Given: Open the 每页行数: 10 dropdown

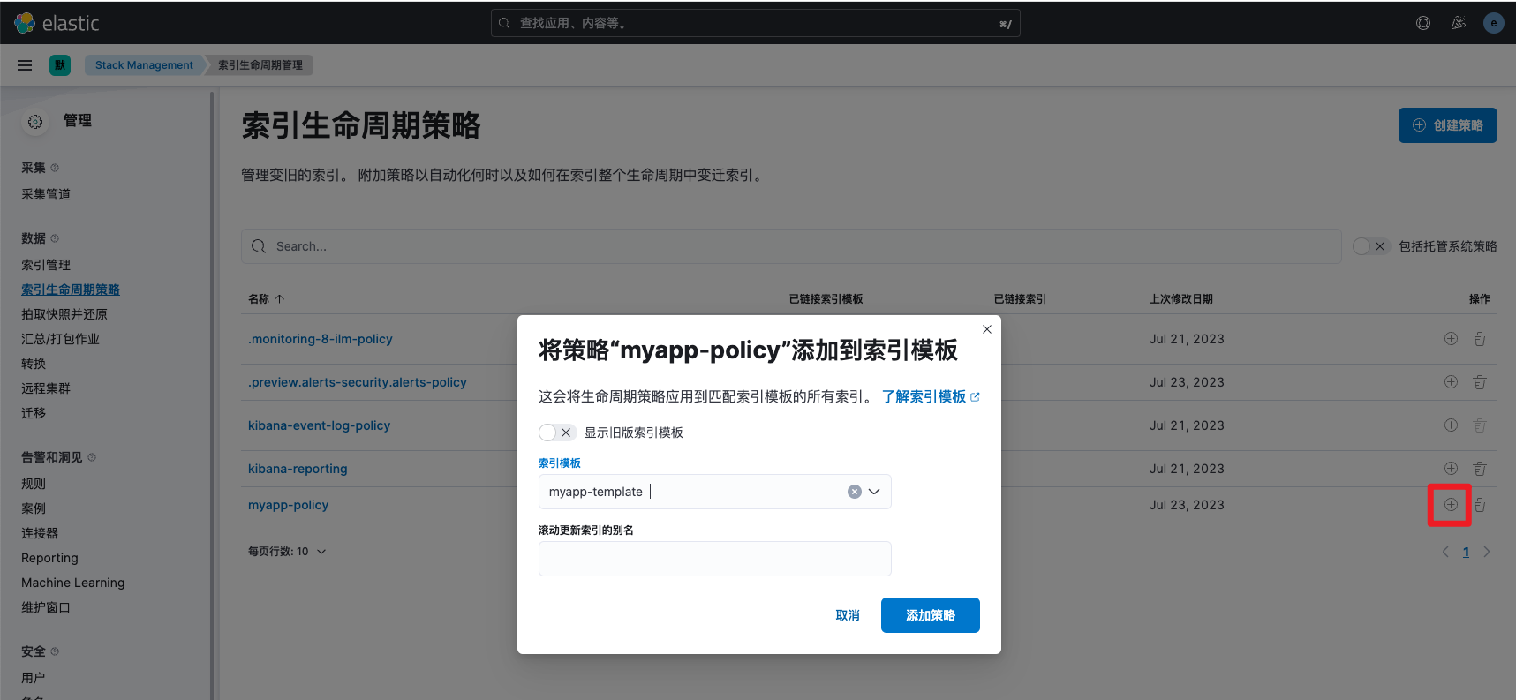Looking at the screenshot, I should click(287, 552).
